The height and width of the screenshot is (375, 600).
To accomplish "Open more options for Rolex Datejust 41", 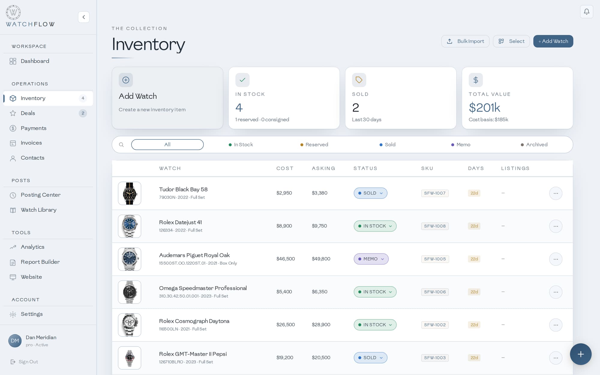I will click(x=556, y=226).
